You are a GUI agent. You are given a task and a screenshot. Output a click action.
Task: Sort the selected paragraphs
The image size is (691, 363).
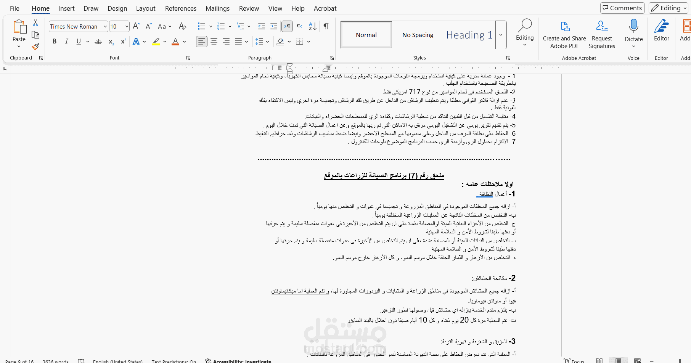[x=313, y=26]
